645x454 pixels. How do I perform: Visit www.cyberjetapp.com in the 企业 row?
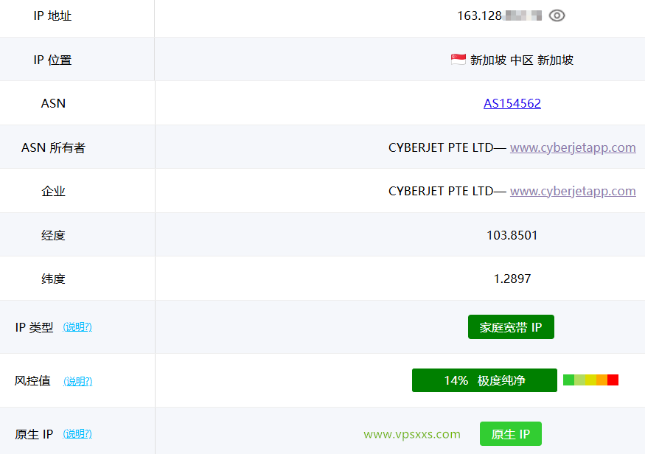(573, 190)
